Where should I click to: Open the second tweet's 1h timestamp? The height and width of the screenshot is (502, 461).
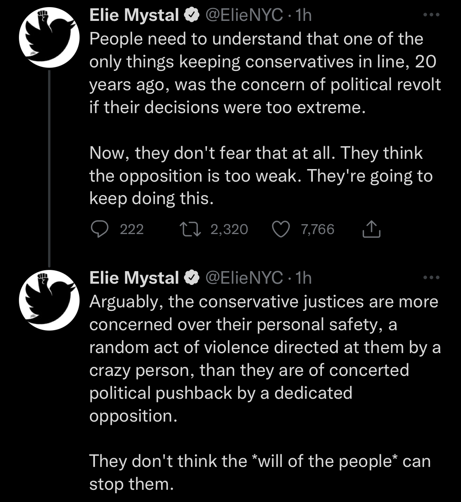[x=303, y=278]
